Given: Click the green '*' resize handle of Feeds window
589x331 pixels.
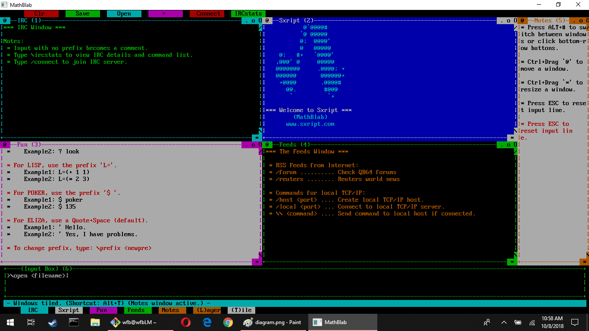Looking at the screenshot, I should (x=512, y=262).
